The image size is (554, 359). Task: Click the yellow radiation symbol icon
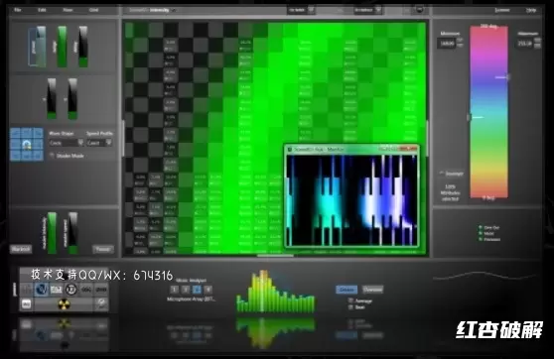point(64,304)
